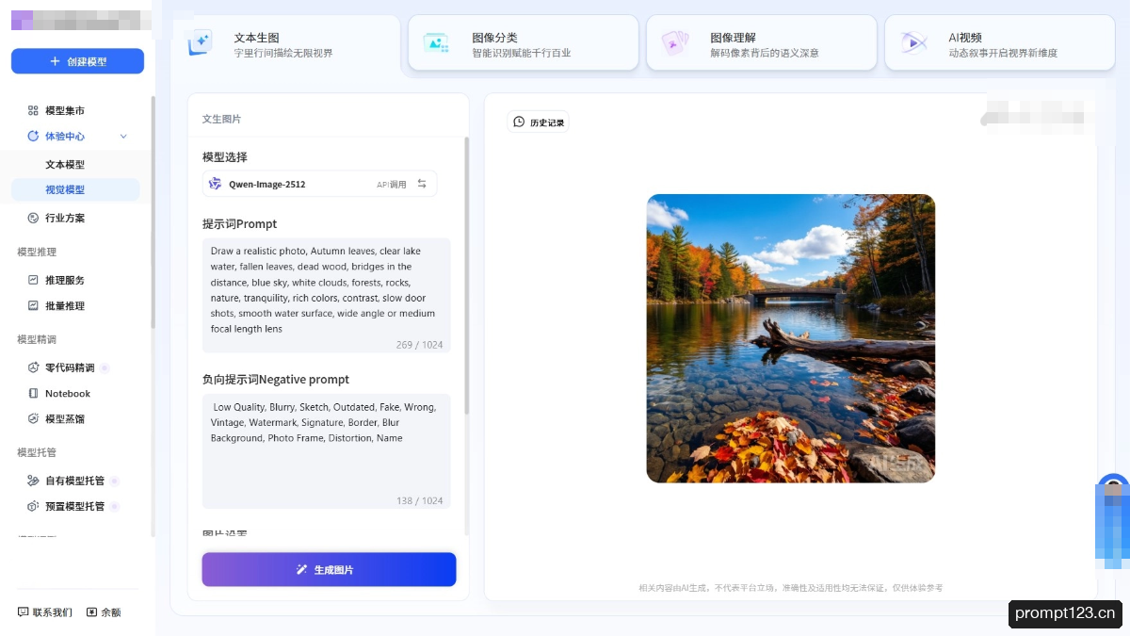This screenshot has height=636, width=1130.
Task: Switch to the 图像分类 tab
Action: click(524, 42)
